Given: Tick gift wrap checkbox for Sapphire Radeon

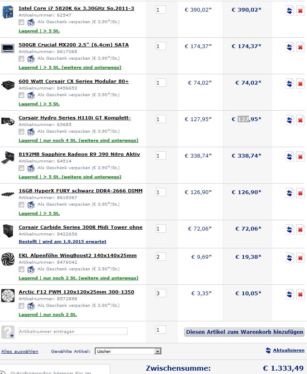Looking at the screenshot, I should click(22, 169).
